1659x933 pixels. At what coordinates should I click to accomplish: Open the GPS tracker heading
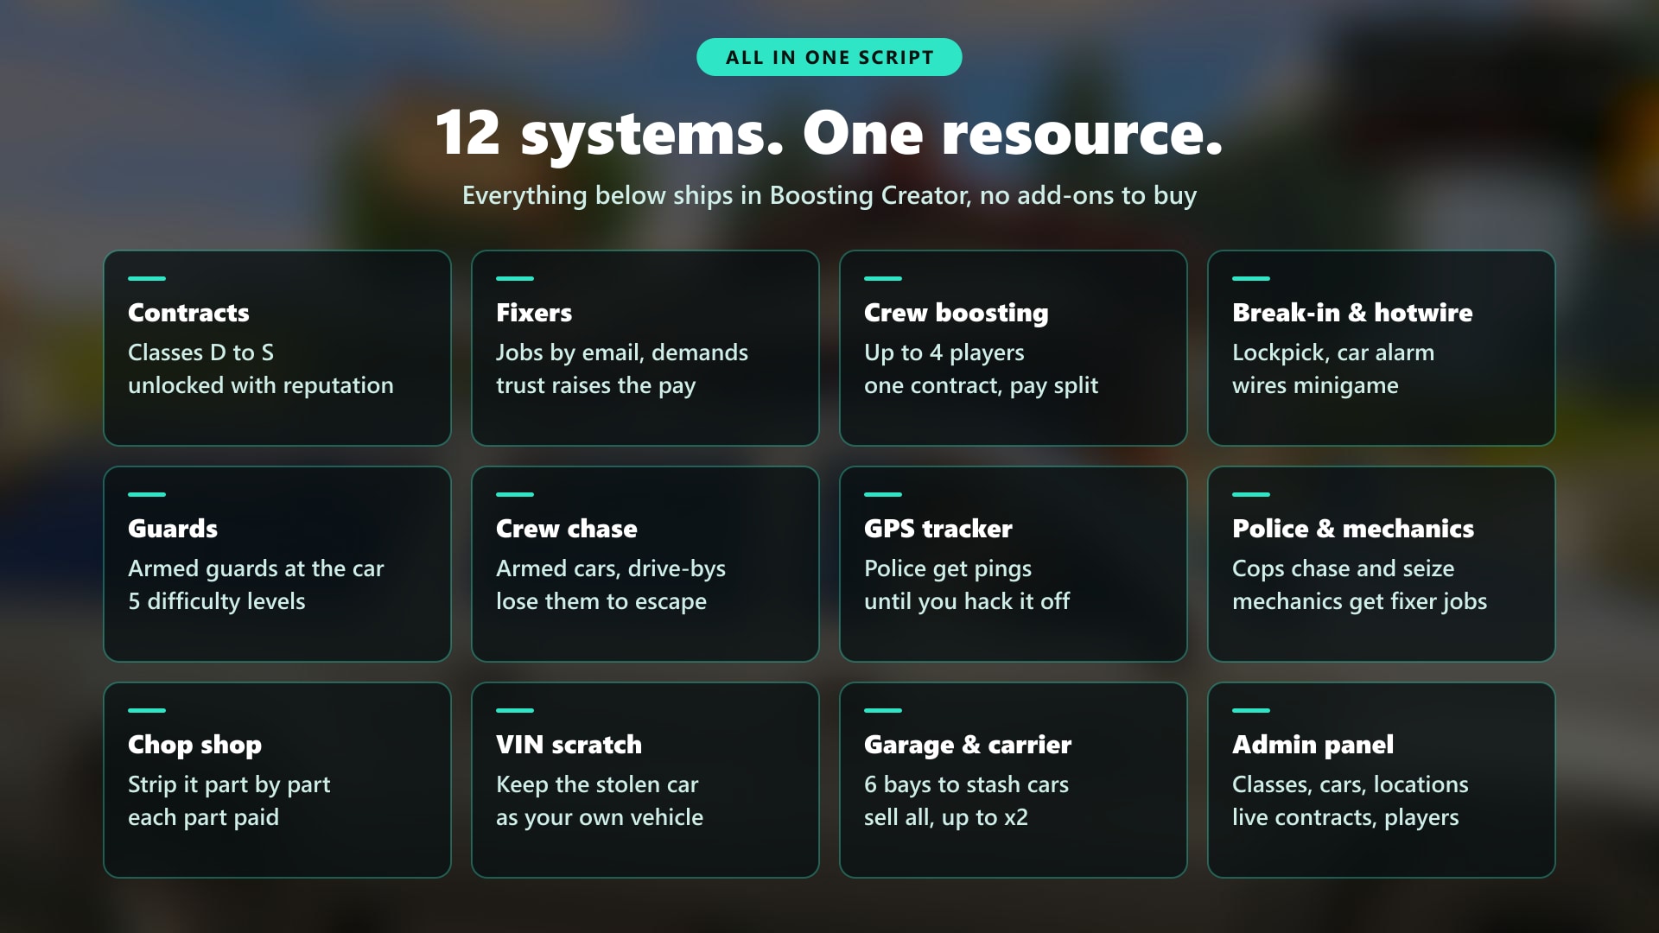click(938, 529)
